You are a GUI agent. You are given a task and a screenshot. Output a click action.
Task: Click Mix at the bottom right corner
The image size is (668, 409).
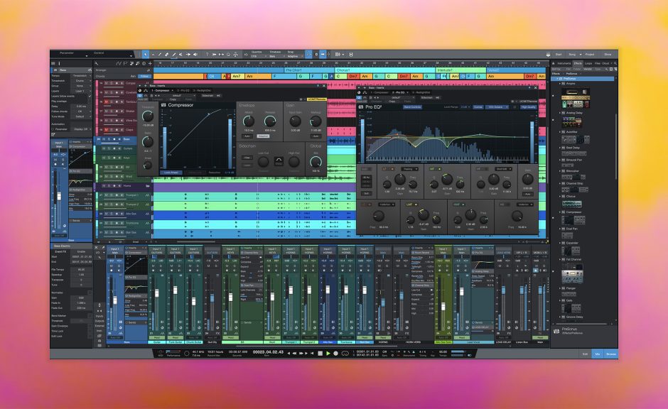[598, 354]
